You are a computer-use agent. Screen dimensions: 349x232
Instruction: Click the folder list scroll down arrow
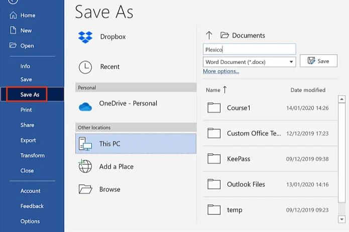tap(341, 219)
